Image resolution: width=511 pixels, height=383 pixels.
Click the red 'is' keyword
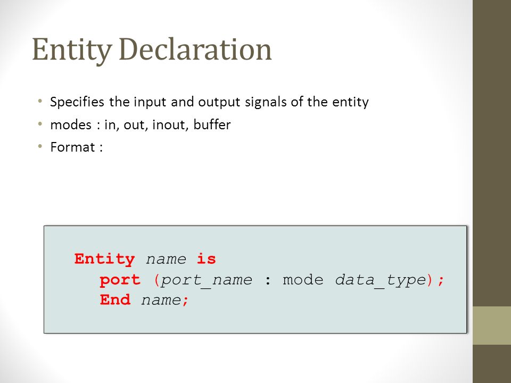point(207,259)
